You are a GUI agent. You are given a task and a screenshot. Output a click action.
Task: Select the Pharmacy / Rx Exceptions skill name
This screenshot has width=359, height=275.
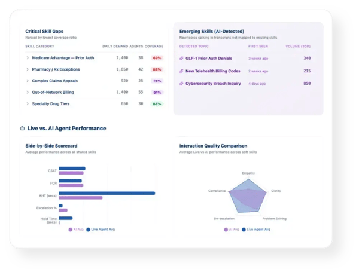pos(56,69)
